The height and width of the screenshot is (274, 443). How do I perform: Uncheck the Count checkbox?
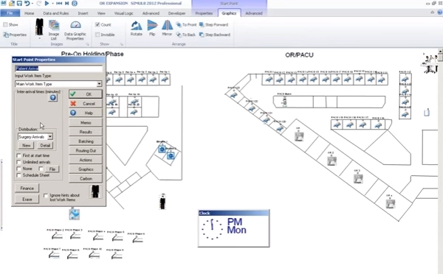(97, 25)
